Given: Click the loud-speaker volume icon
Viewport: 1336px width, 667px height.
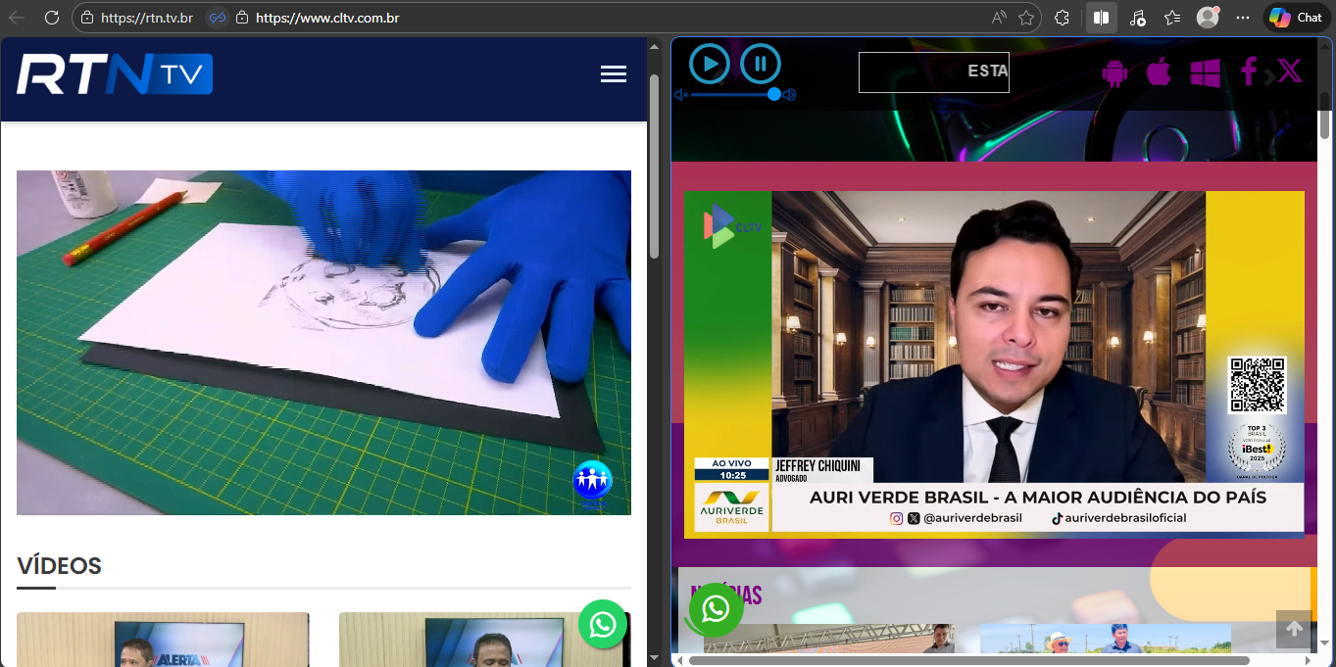Looking at the screenshot, I should coord(789,95).
